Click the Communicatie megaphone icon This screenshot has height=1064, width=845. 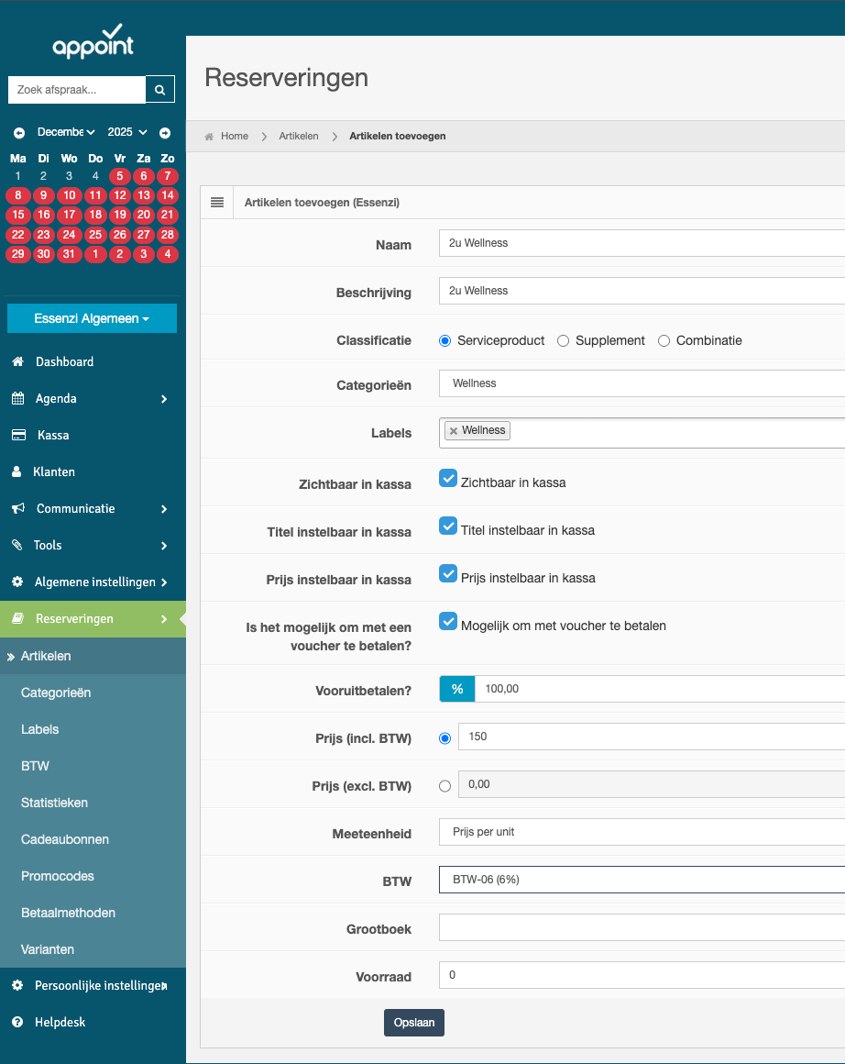(18, 508)
